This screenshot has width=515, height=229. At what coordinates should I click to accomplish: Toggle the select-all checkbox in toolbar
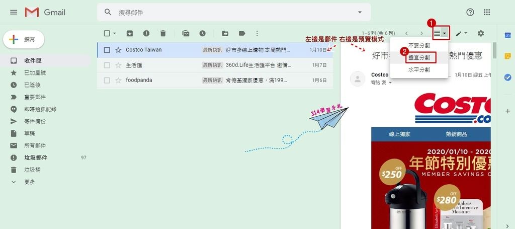click(107, 33)
